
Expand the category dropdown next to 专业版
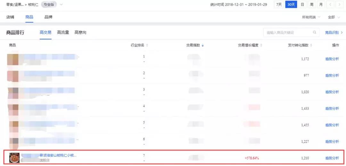click(x=61, y=4)
